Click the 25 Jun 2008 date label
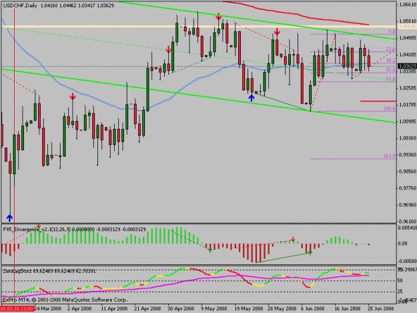 tap(381, 308)
